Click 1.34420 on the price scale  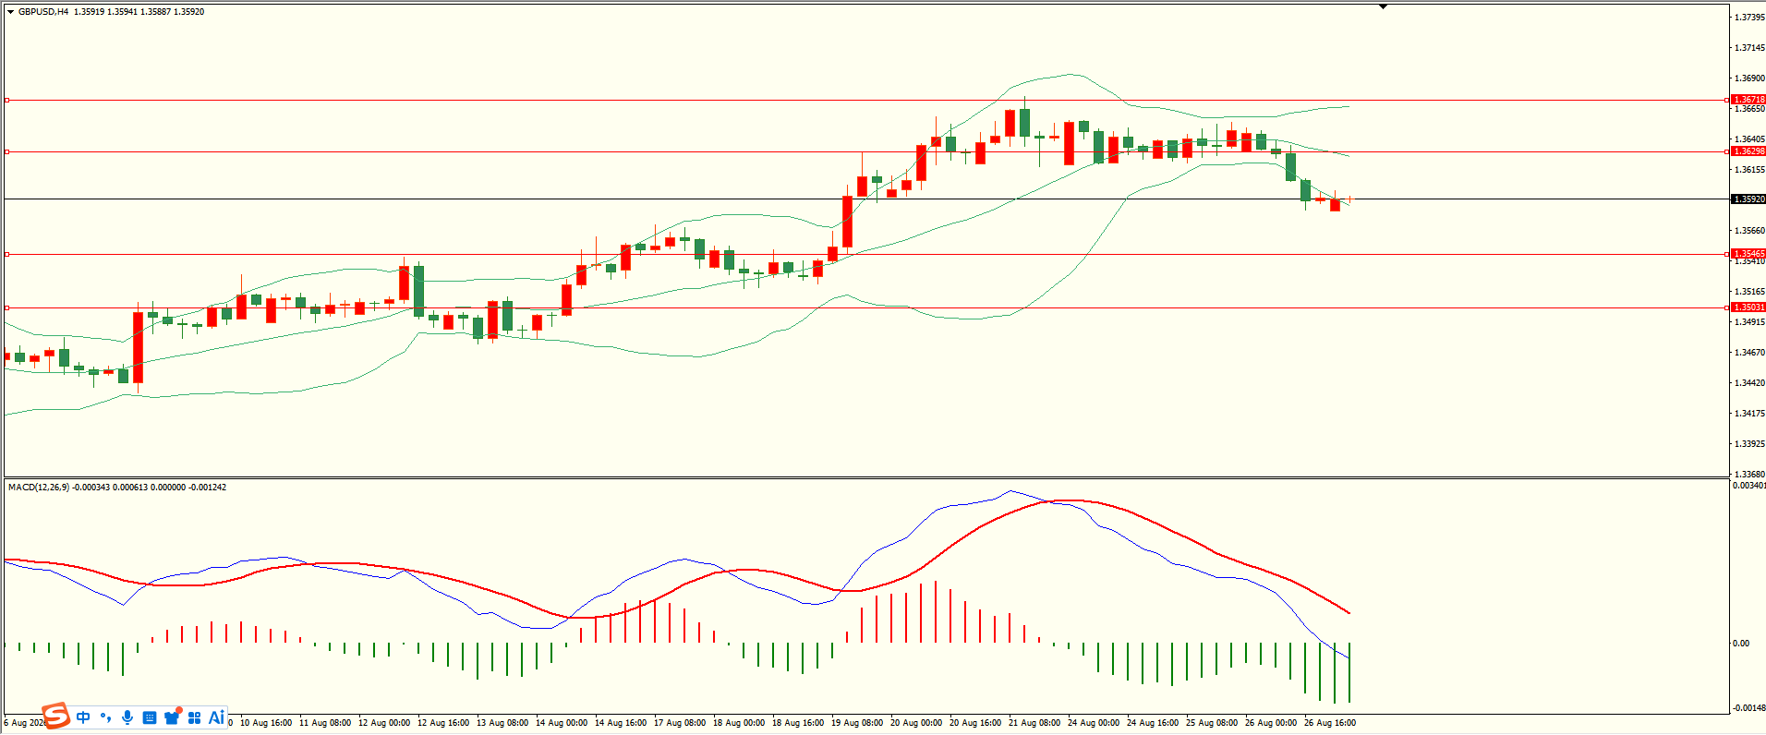1749,383
